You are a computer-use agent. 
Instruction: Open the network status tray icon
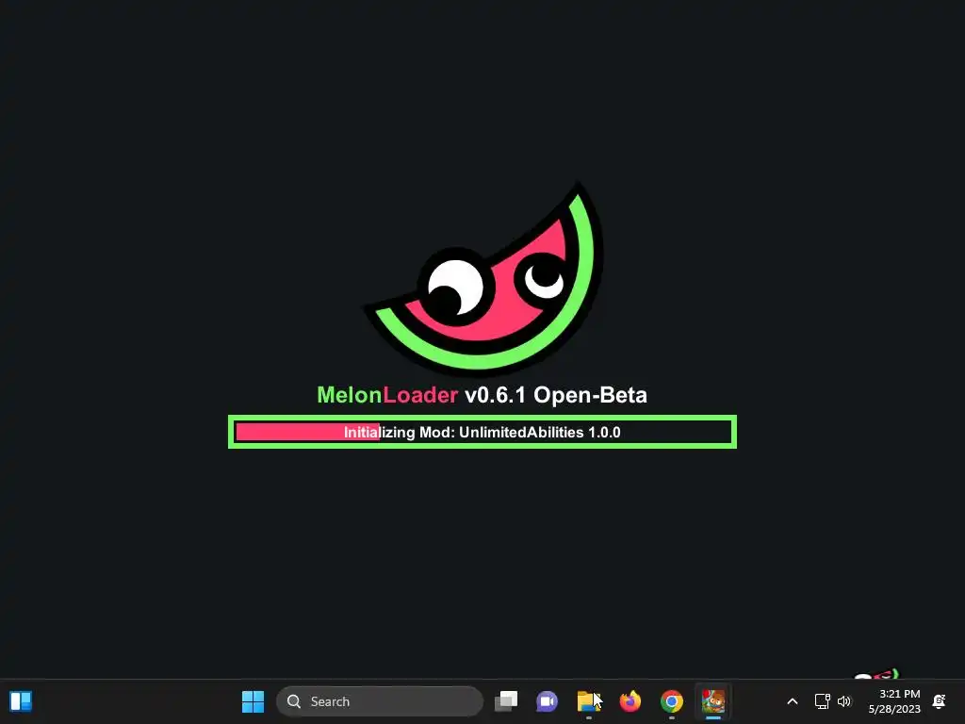coord(822,701)
